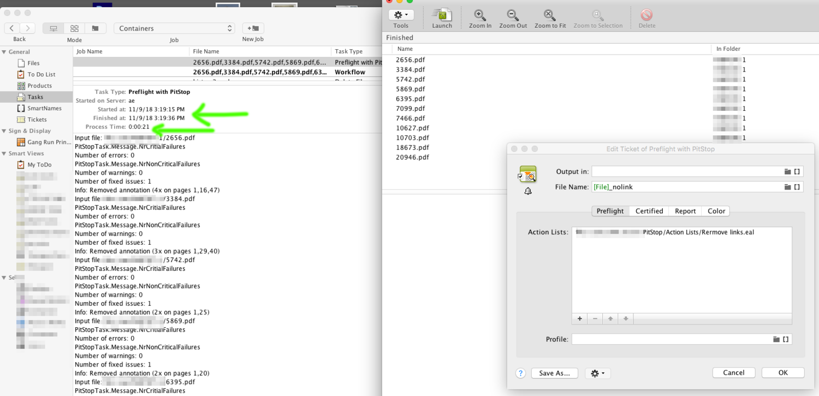
Task: Switch to the first Mode view icon
Action: (54, 28)
